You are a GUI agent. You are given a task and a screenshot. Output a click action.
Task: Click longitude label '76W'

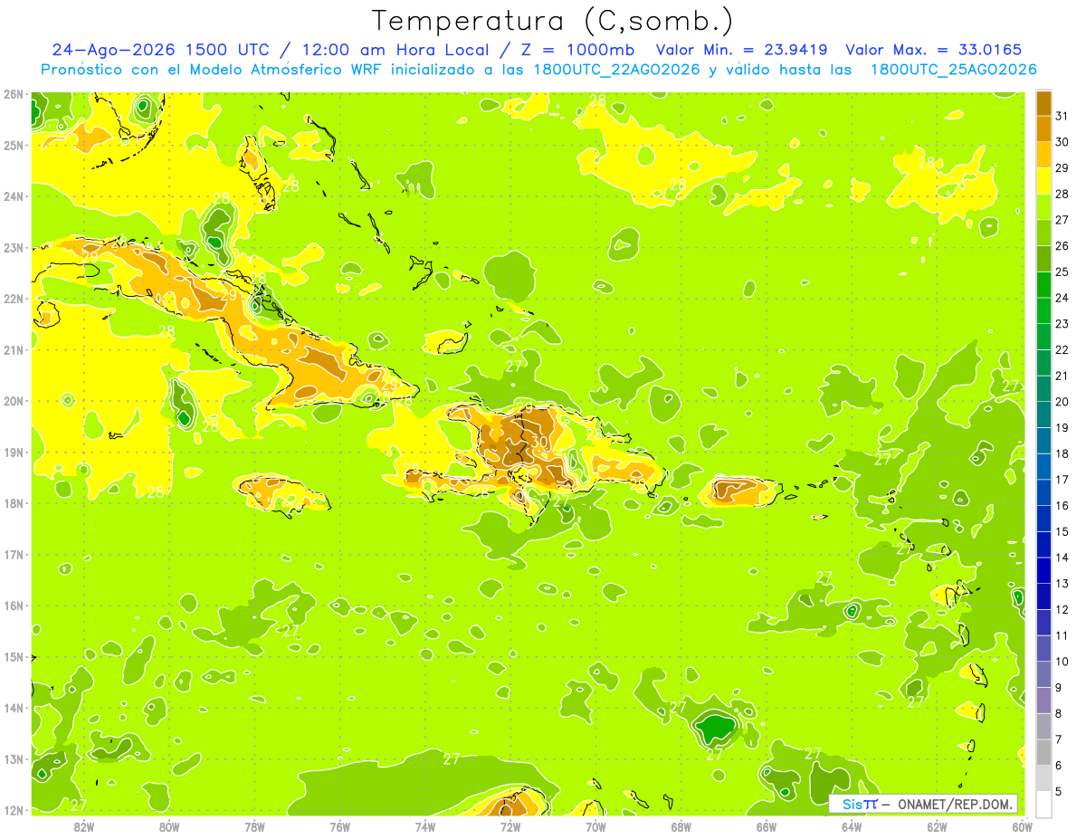(x=340, y=826)
